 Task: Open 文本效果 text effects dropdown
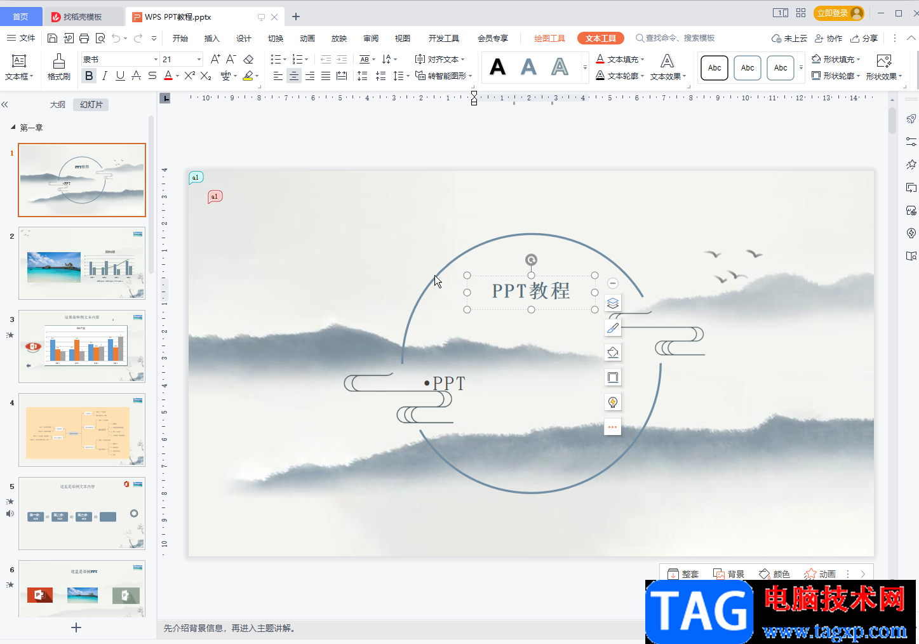[668, 76]
